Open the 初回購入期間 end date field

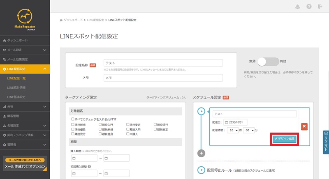tap(116, 173)
